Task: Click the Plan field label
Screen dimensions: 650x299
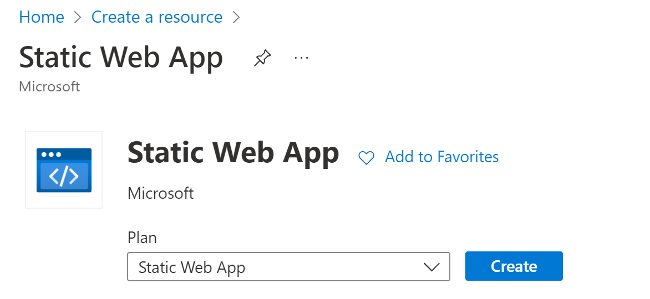Action: pyautogui.click(x=142, y=238)
